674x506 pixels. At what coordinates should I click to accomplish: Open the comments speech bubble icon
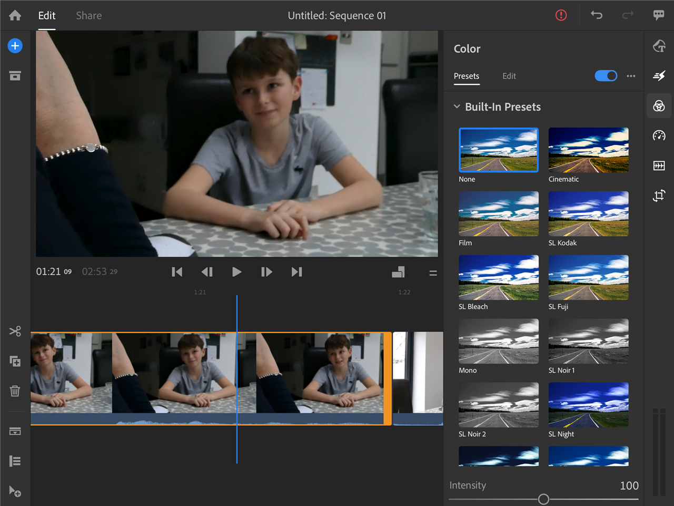tap(658, 15)
